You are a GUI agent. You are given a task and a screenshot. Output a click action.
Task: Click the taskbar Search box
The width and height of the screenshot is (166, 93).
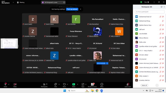pyautogui.click(x=79, y=91)
